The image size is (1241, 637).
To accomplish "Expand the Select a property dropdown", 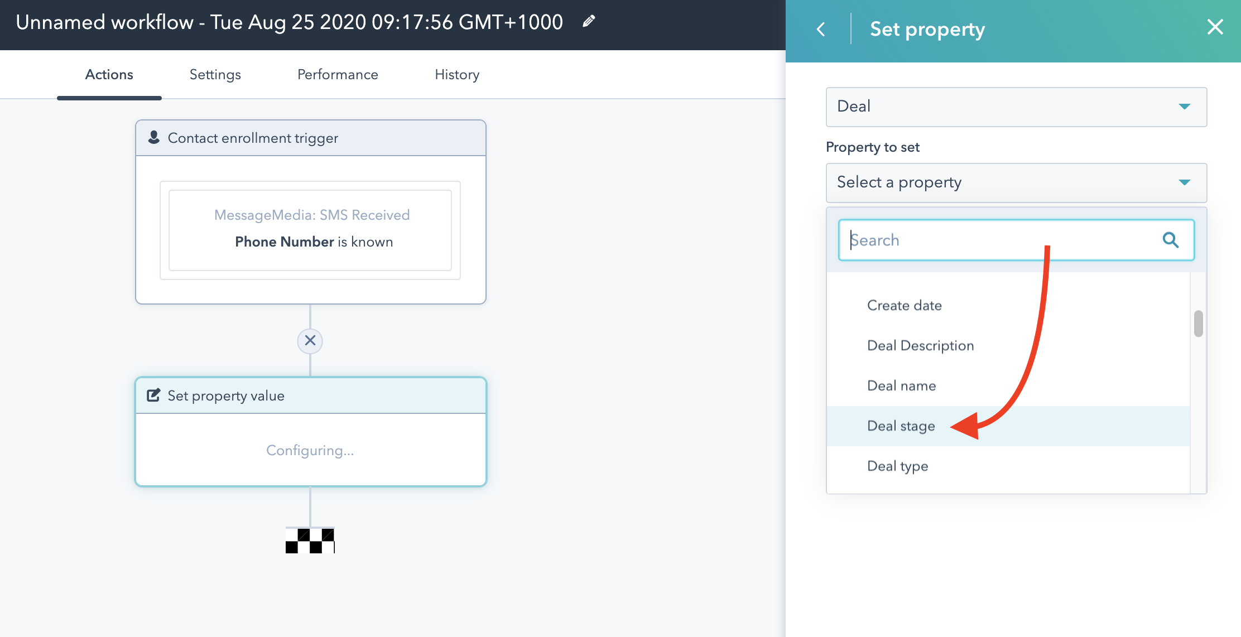I will [1004, 182].
